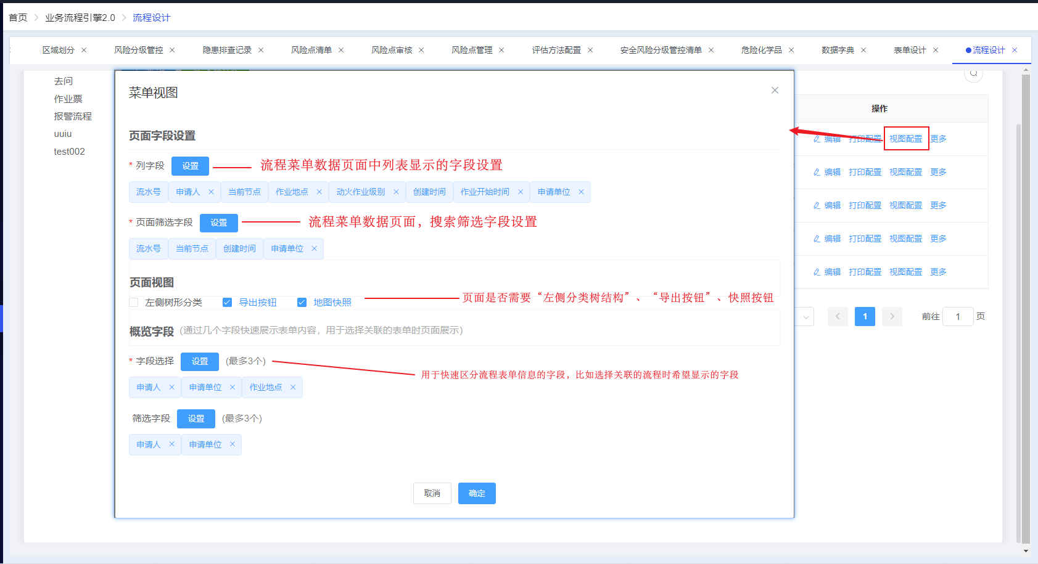
Task: Open 更多 in the first table row
Action: [x=938, y=139]
